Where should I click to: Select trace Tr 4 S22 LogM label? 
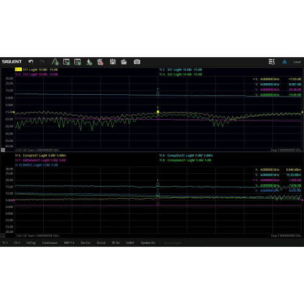click(181, 74)
